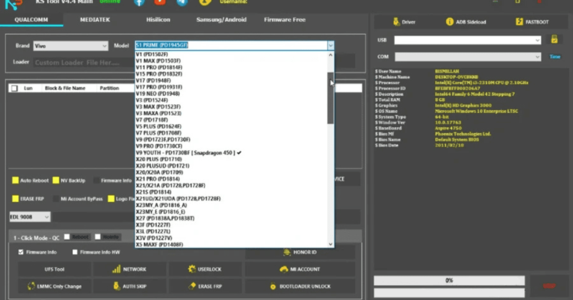Click the model list scrollbar thumb

click(330, 98)
